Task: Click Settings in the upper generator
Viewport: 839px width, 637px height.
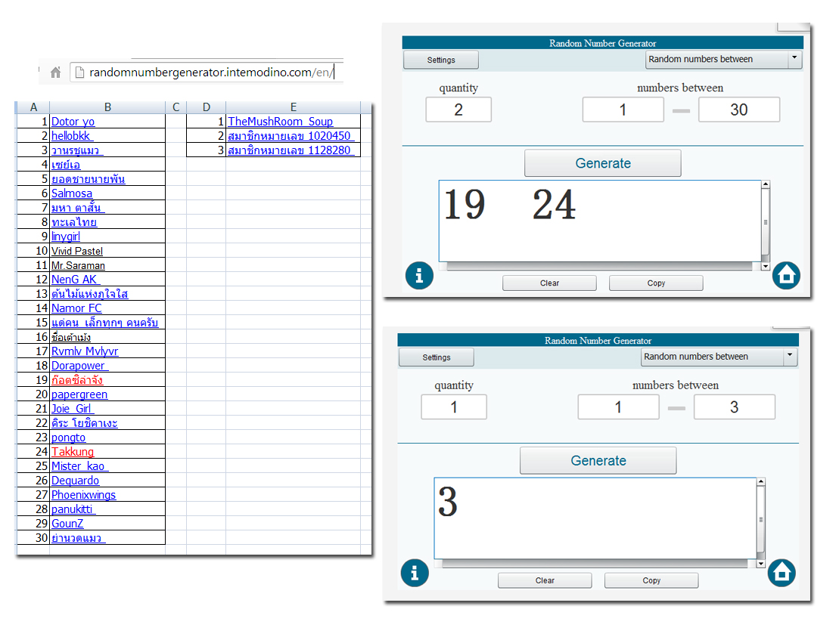Action: click(x=441, y=60)
